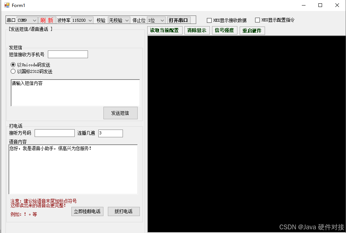Viewport: 346px width, 233px height.
Task: Click the 短信接收方手机号 input field
Action: (68, 54)
